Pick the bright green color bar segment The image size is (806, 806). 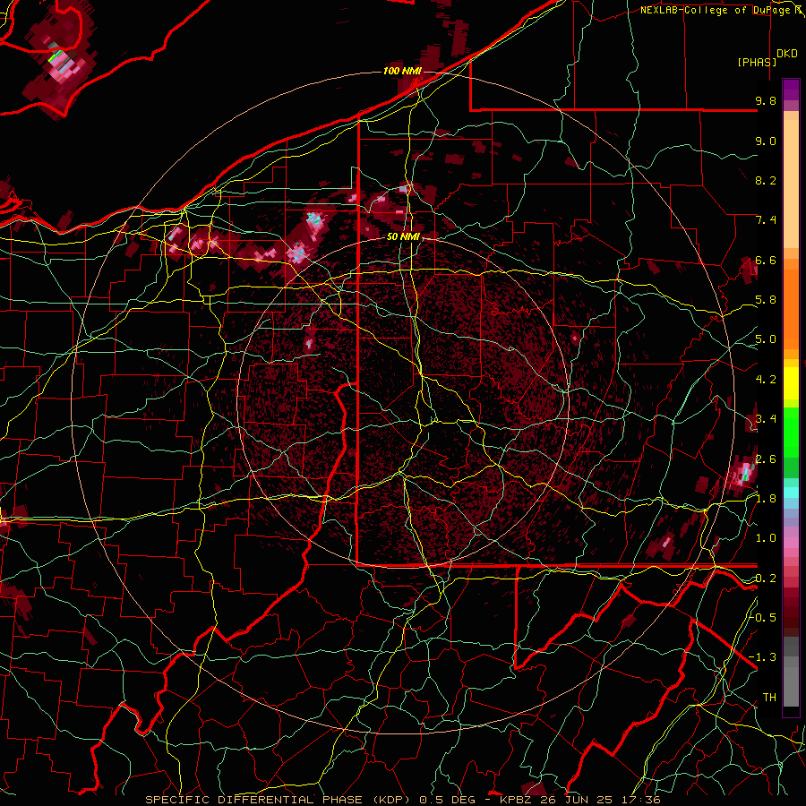(791, 432)
